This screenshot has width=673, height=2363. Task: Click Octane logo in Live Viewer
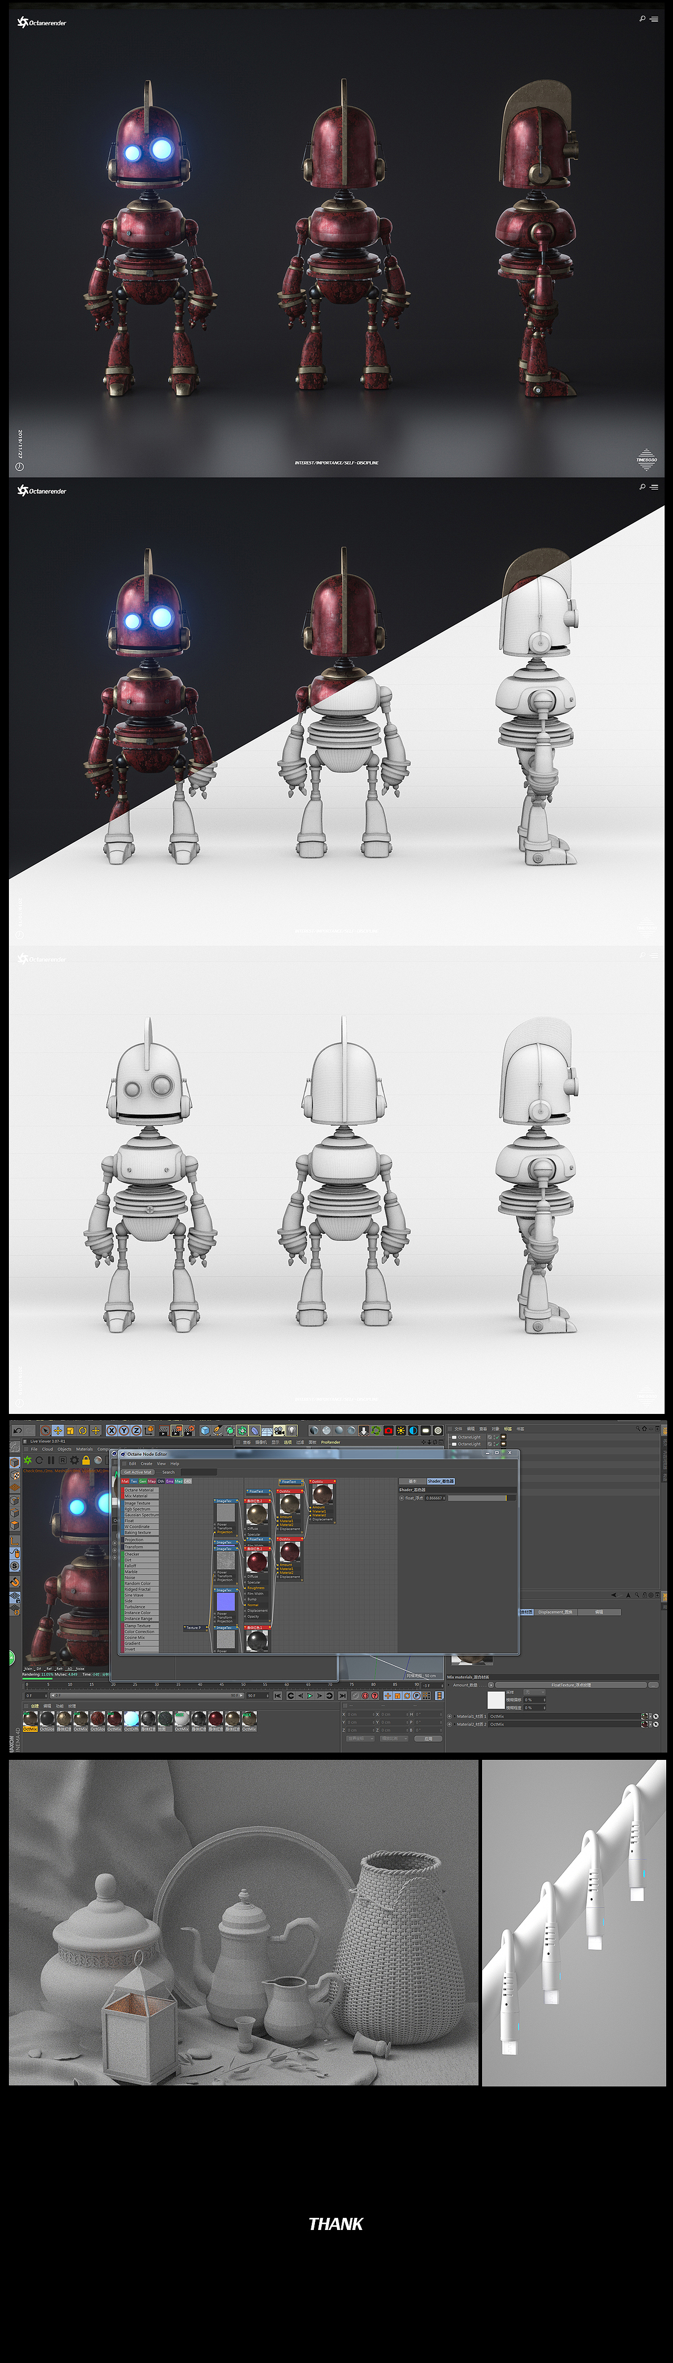(x=27, y=1460)
